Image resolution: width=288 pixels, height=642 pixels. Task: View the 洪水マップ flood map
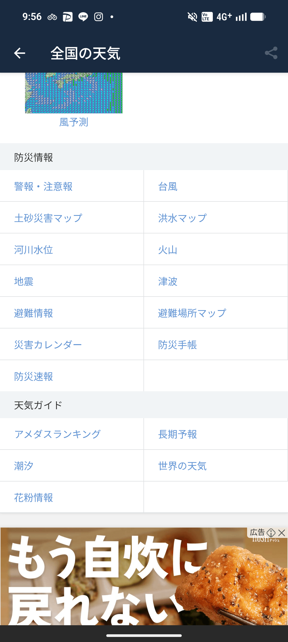[x=182, y=218]
